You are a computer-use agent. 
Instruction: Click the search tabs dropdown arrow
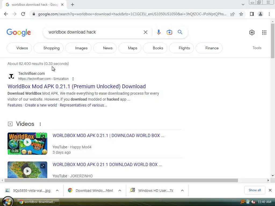point(243,5)
